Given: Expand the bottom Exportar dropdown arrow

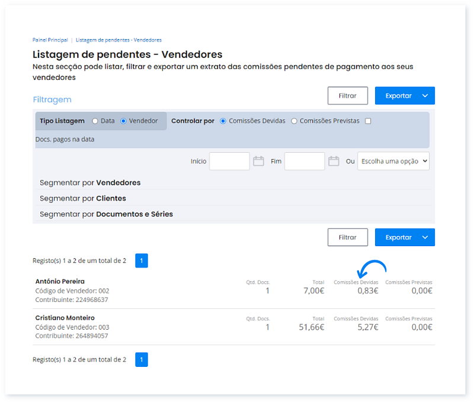Looking at the screenshot, I should point(425,237).
